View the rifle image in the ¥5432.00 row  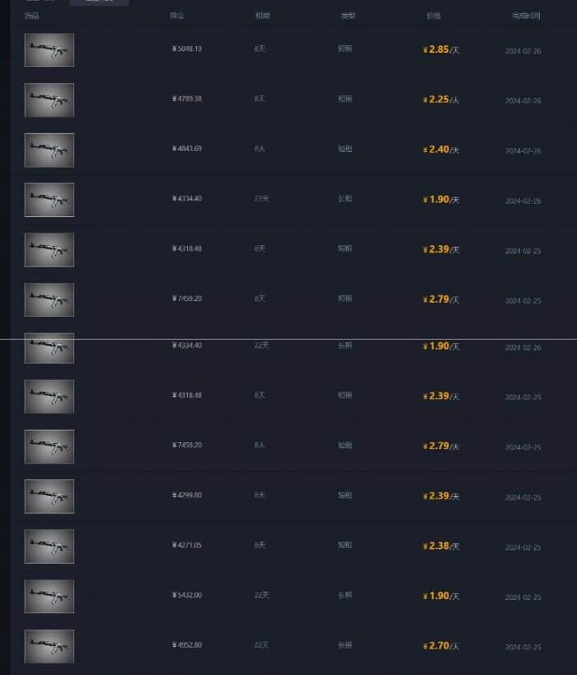click(x=49, y=597)
